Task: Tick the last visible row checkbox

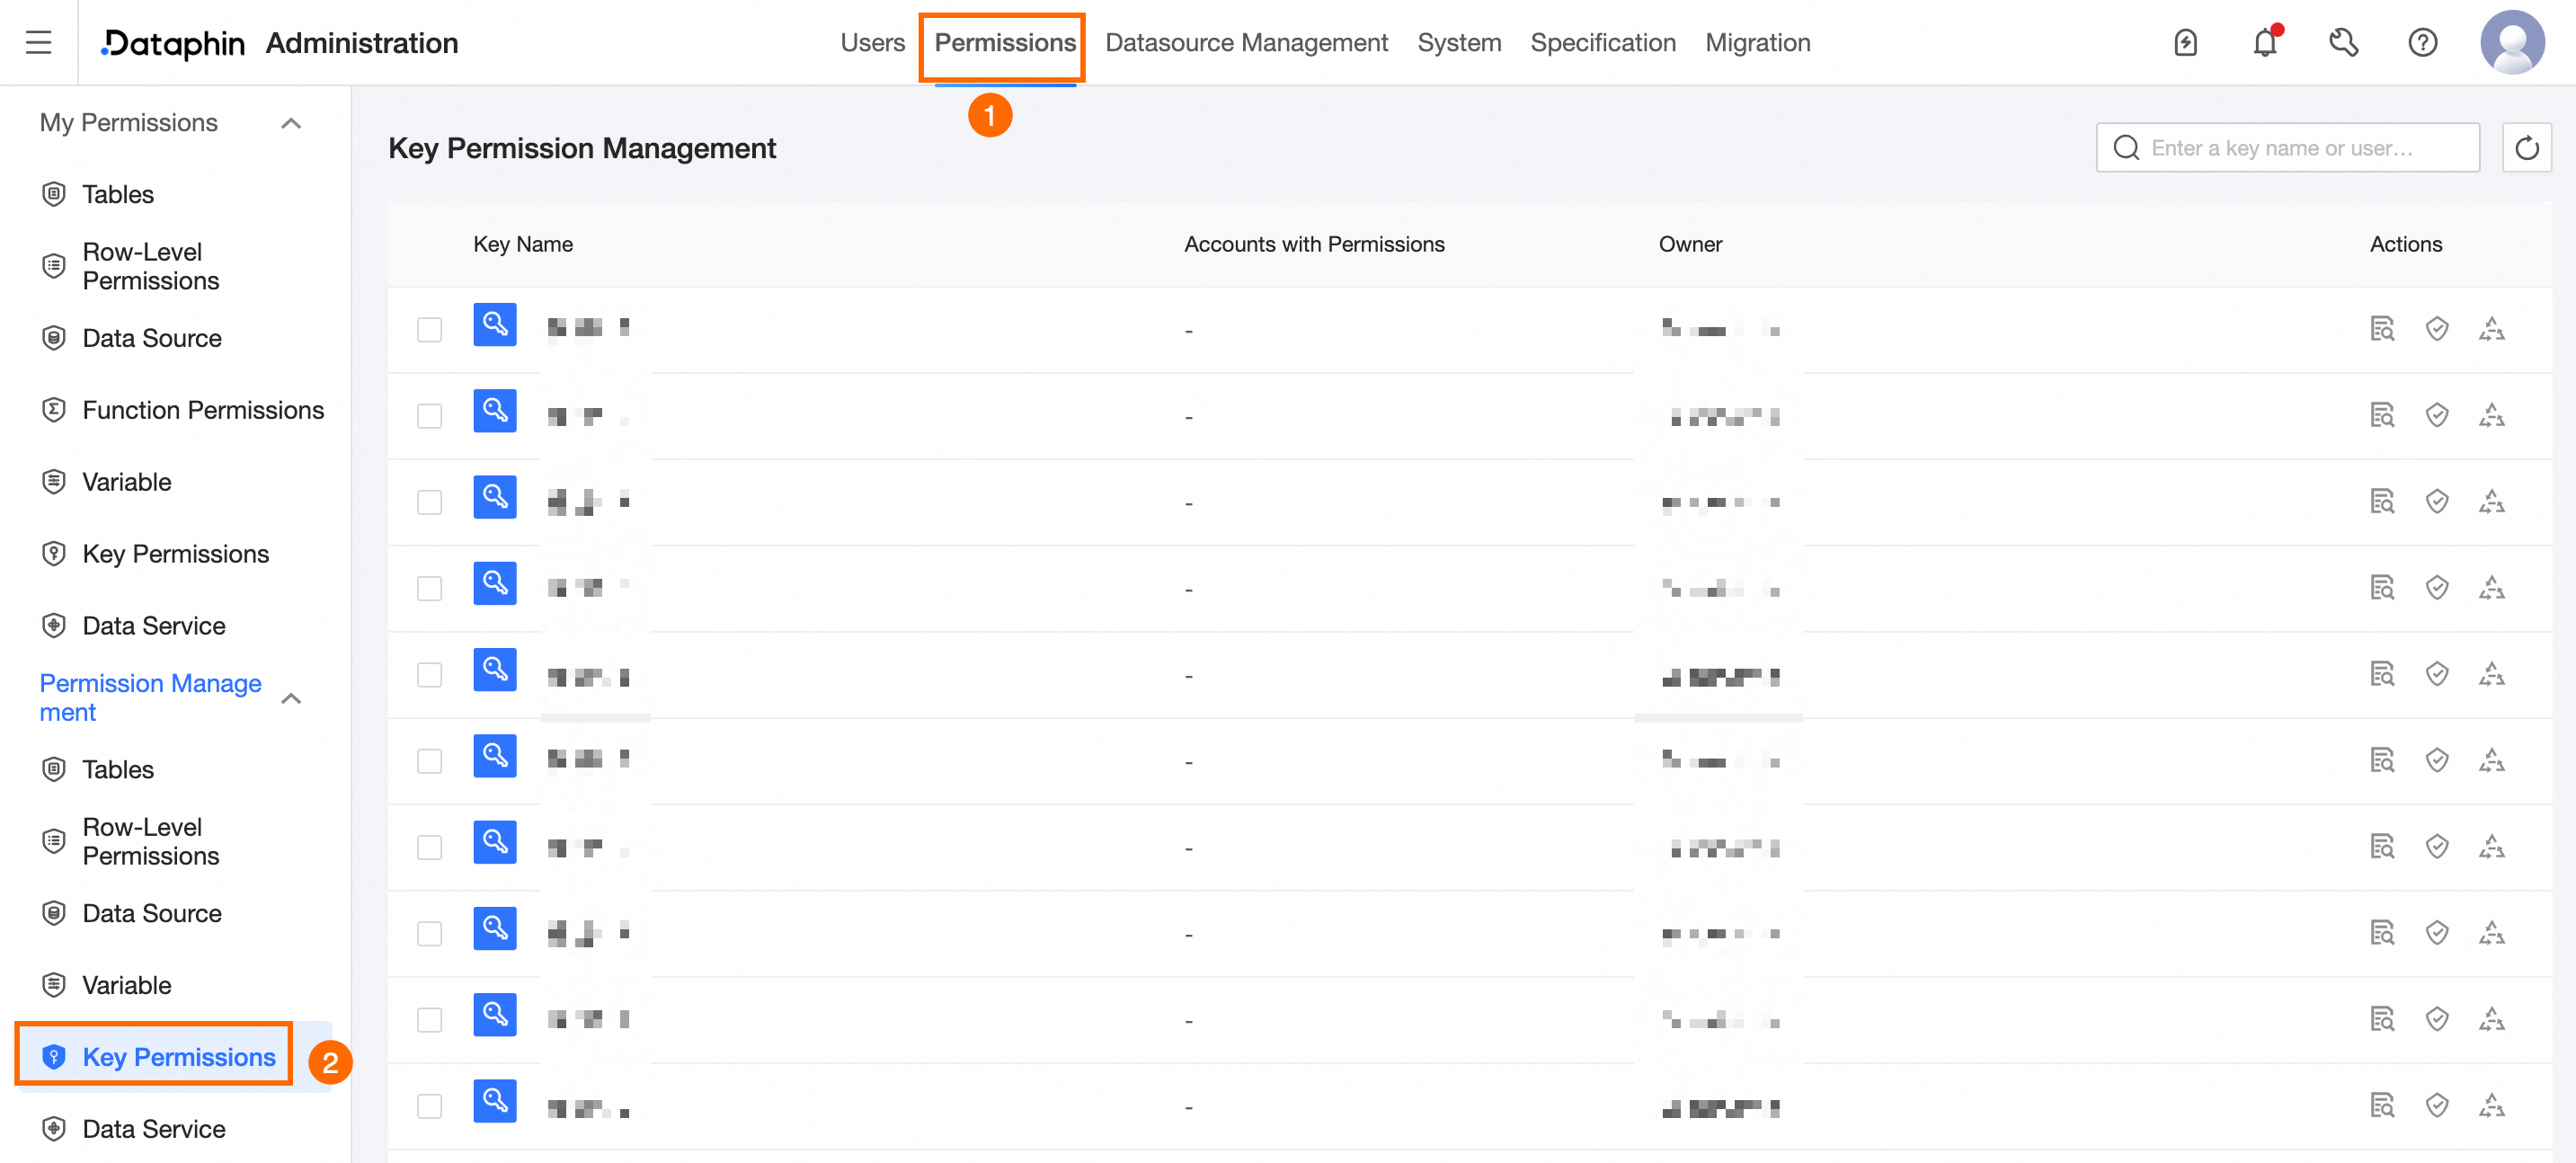Action: coord(429,1106)
